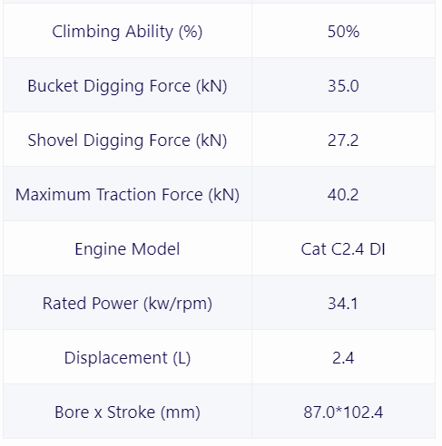This screenshot has height=446, width=442.
Task: Click the 27.2 shovel force value
Action: pos(343,141)
